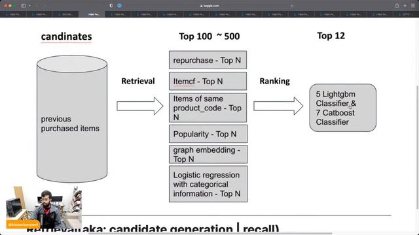
Task: Select the "Logistic regression with categorical information" box
Action: point(208,184)
